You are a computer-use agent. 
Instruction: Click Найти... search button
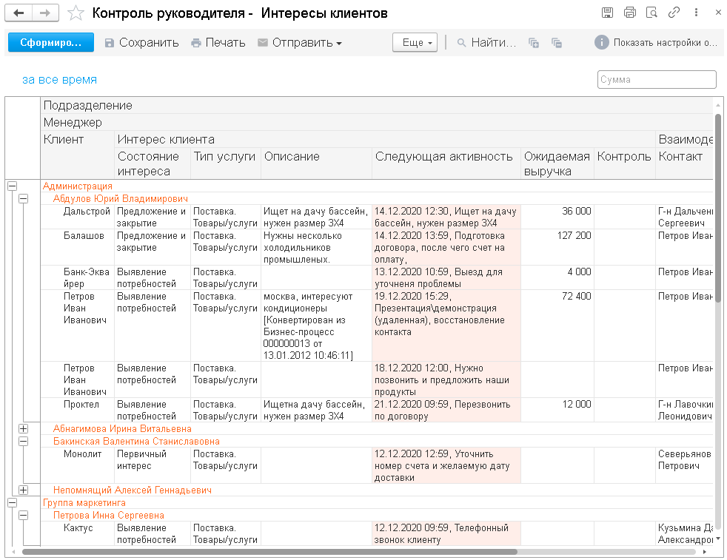click(x=486, y=43)
